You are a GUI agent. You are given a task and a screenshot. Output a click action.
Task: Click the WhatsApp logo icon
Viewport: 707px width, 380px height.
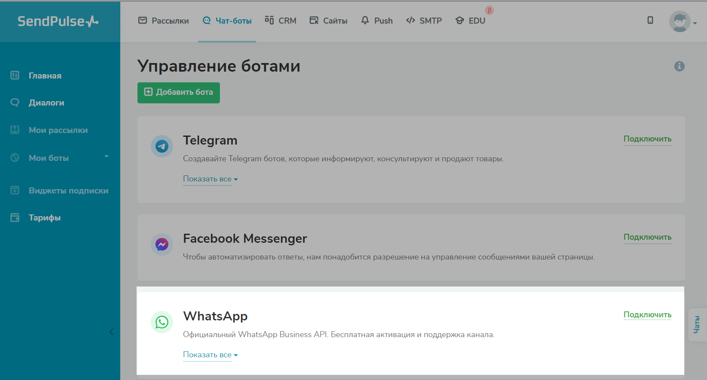click(x=162, y=322)
